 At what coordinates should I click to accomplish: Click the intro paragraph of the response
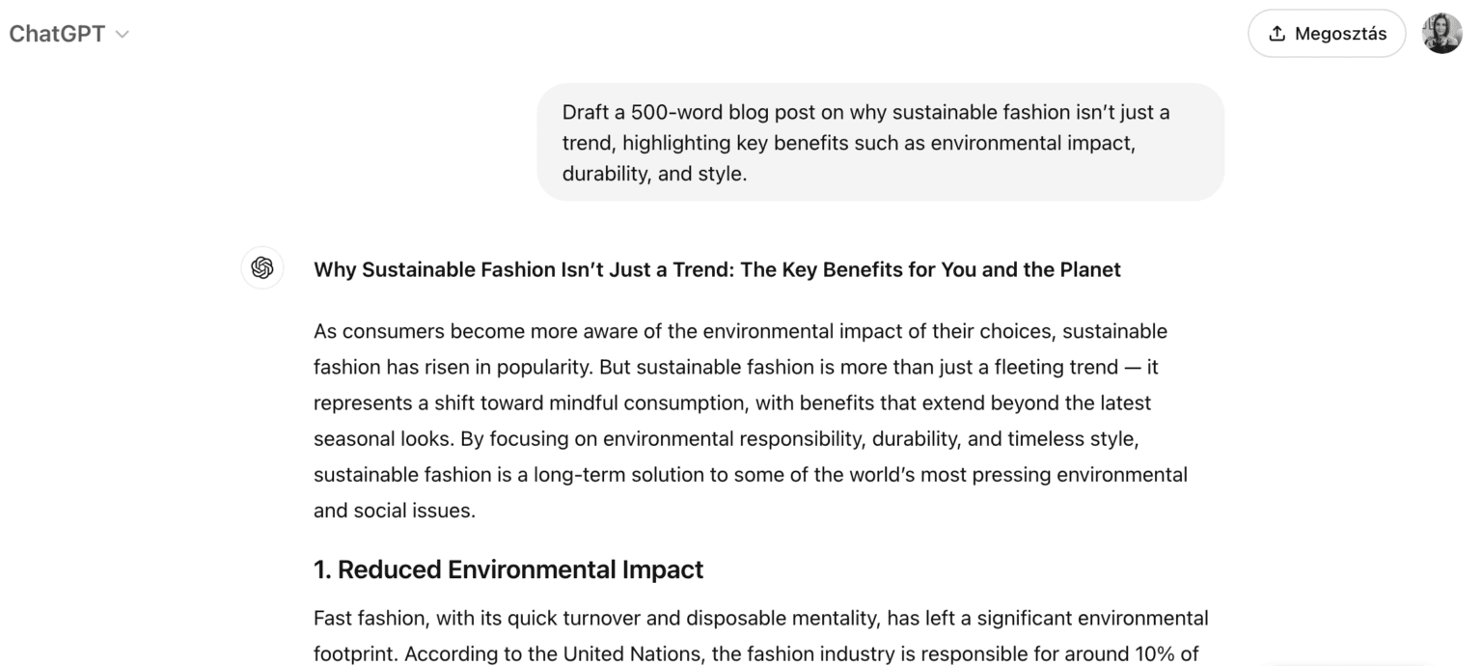750,420
